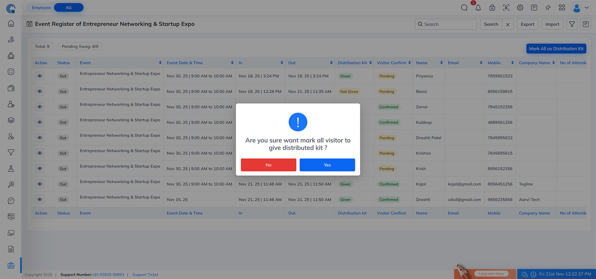Open the apps grid icon
This screenshot has width=596, height=279.
pyautogui.click(x=562, y=8)
